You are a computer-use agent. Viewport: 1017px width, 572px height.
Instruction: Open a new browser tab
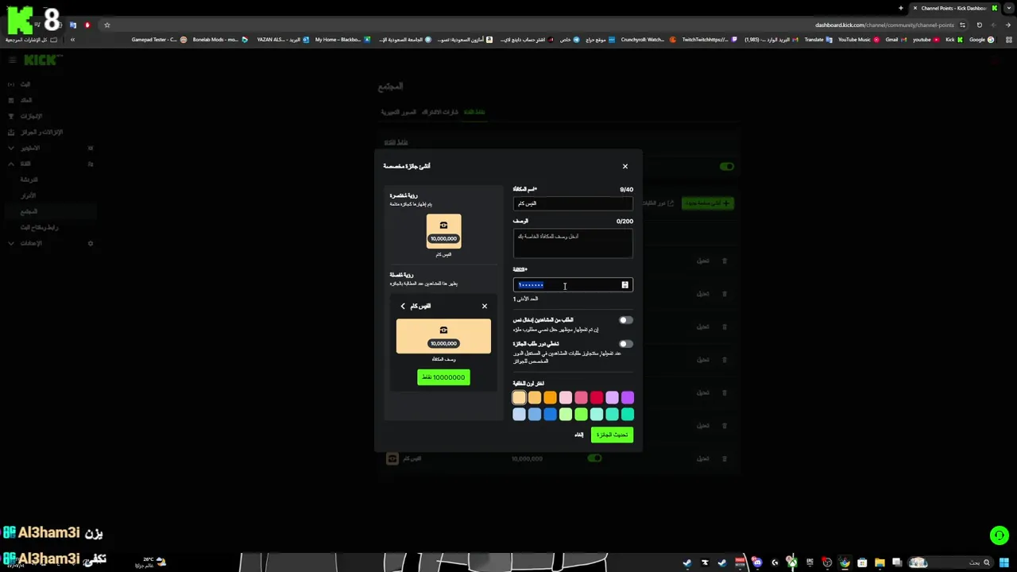click(x=901, y=8)
